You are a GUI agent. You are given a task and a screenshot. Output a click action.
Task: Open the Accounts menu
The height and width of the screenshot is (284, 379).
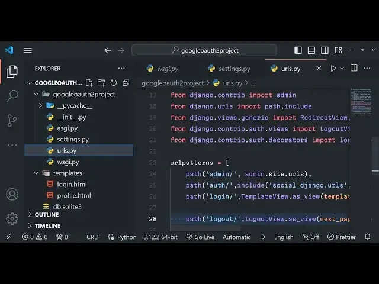coord(12,195)
